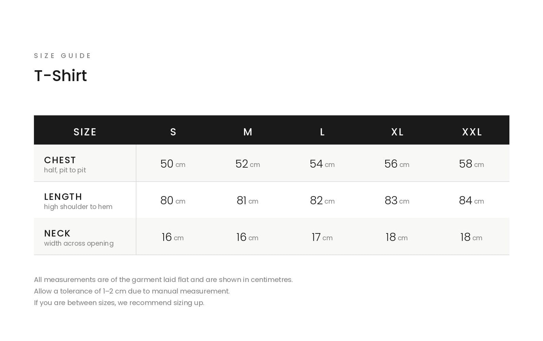Screen dimensions: 543x341
Task: Select the M size column header
Action: tap(248, 132)
